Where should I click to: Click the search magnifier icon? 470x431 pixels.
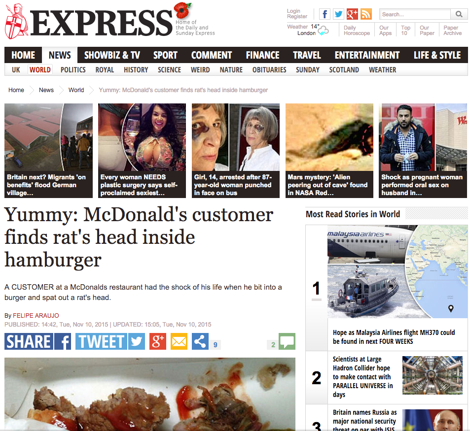[459, 14]
